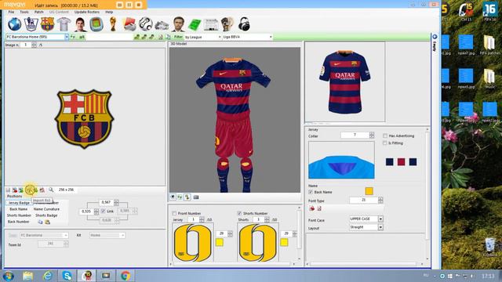Open the Font Case UPPER CASE dropdown
The width and height of the screenshot is (502, 282).
coord(380,219)
